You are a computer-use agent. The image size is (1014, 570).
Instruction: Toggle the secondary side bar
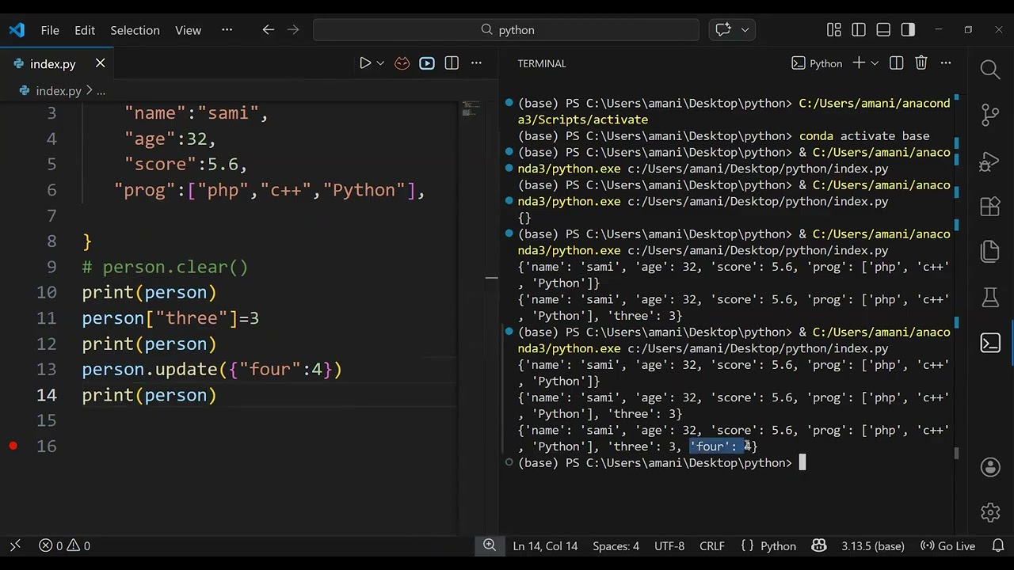point(908,30)
